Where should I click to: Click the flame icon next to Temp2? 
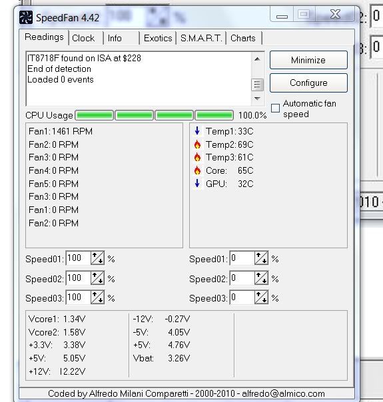pyautogui.click(x=197, y=144)
